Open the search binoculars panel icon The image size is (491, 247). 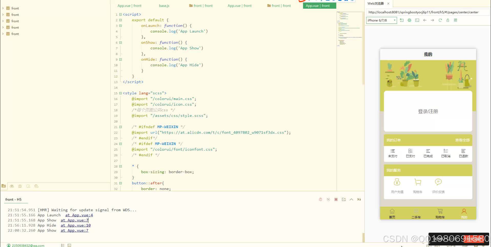[12, 186]
